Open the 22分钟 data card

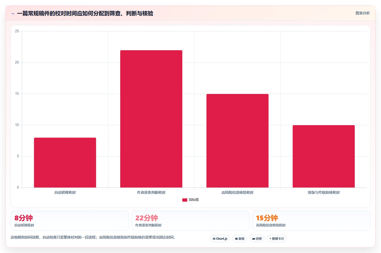point(190,221)
